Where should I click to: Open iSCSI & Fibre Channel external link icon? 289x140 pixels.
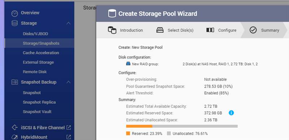coord(69,127)
